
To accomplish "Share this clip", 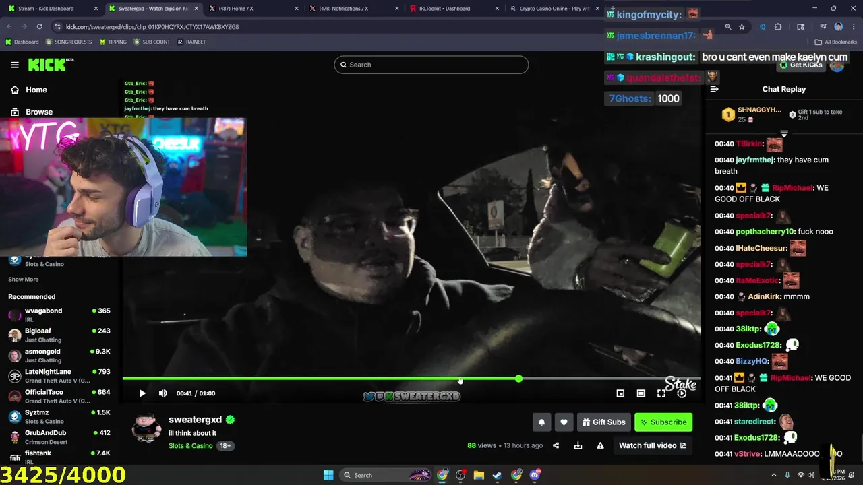I will click(556, 445).
